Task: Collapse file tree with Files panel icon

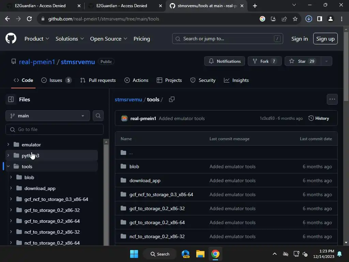Action: (11, 99)
